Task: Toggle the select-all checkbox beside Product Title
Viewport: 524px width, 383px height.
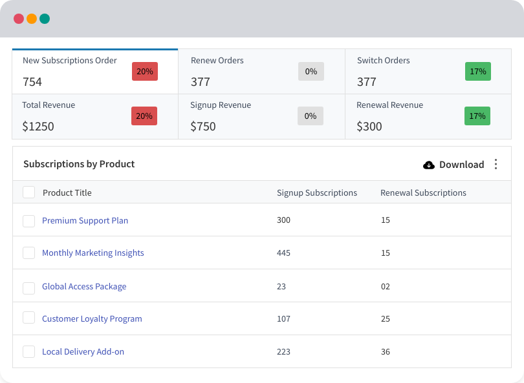Action: [28, 192]
